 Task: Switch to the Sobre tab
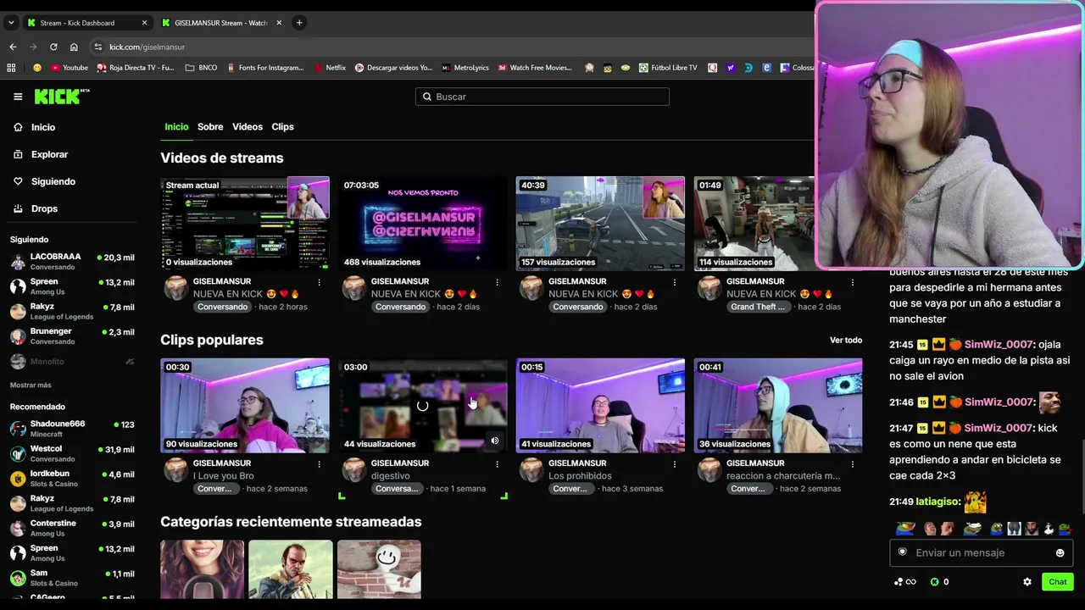pos(210,127)
